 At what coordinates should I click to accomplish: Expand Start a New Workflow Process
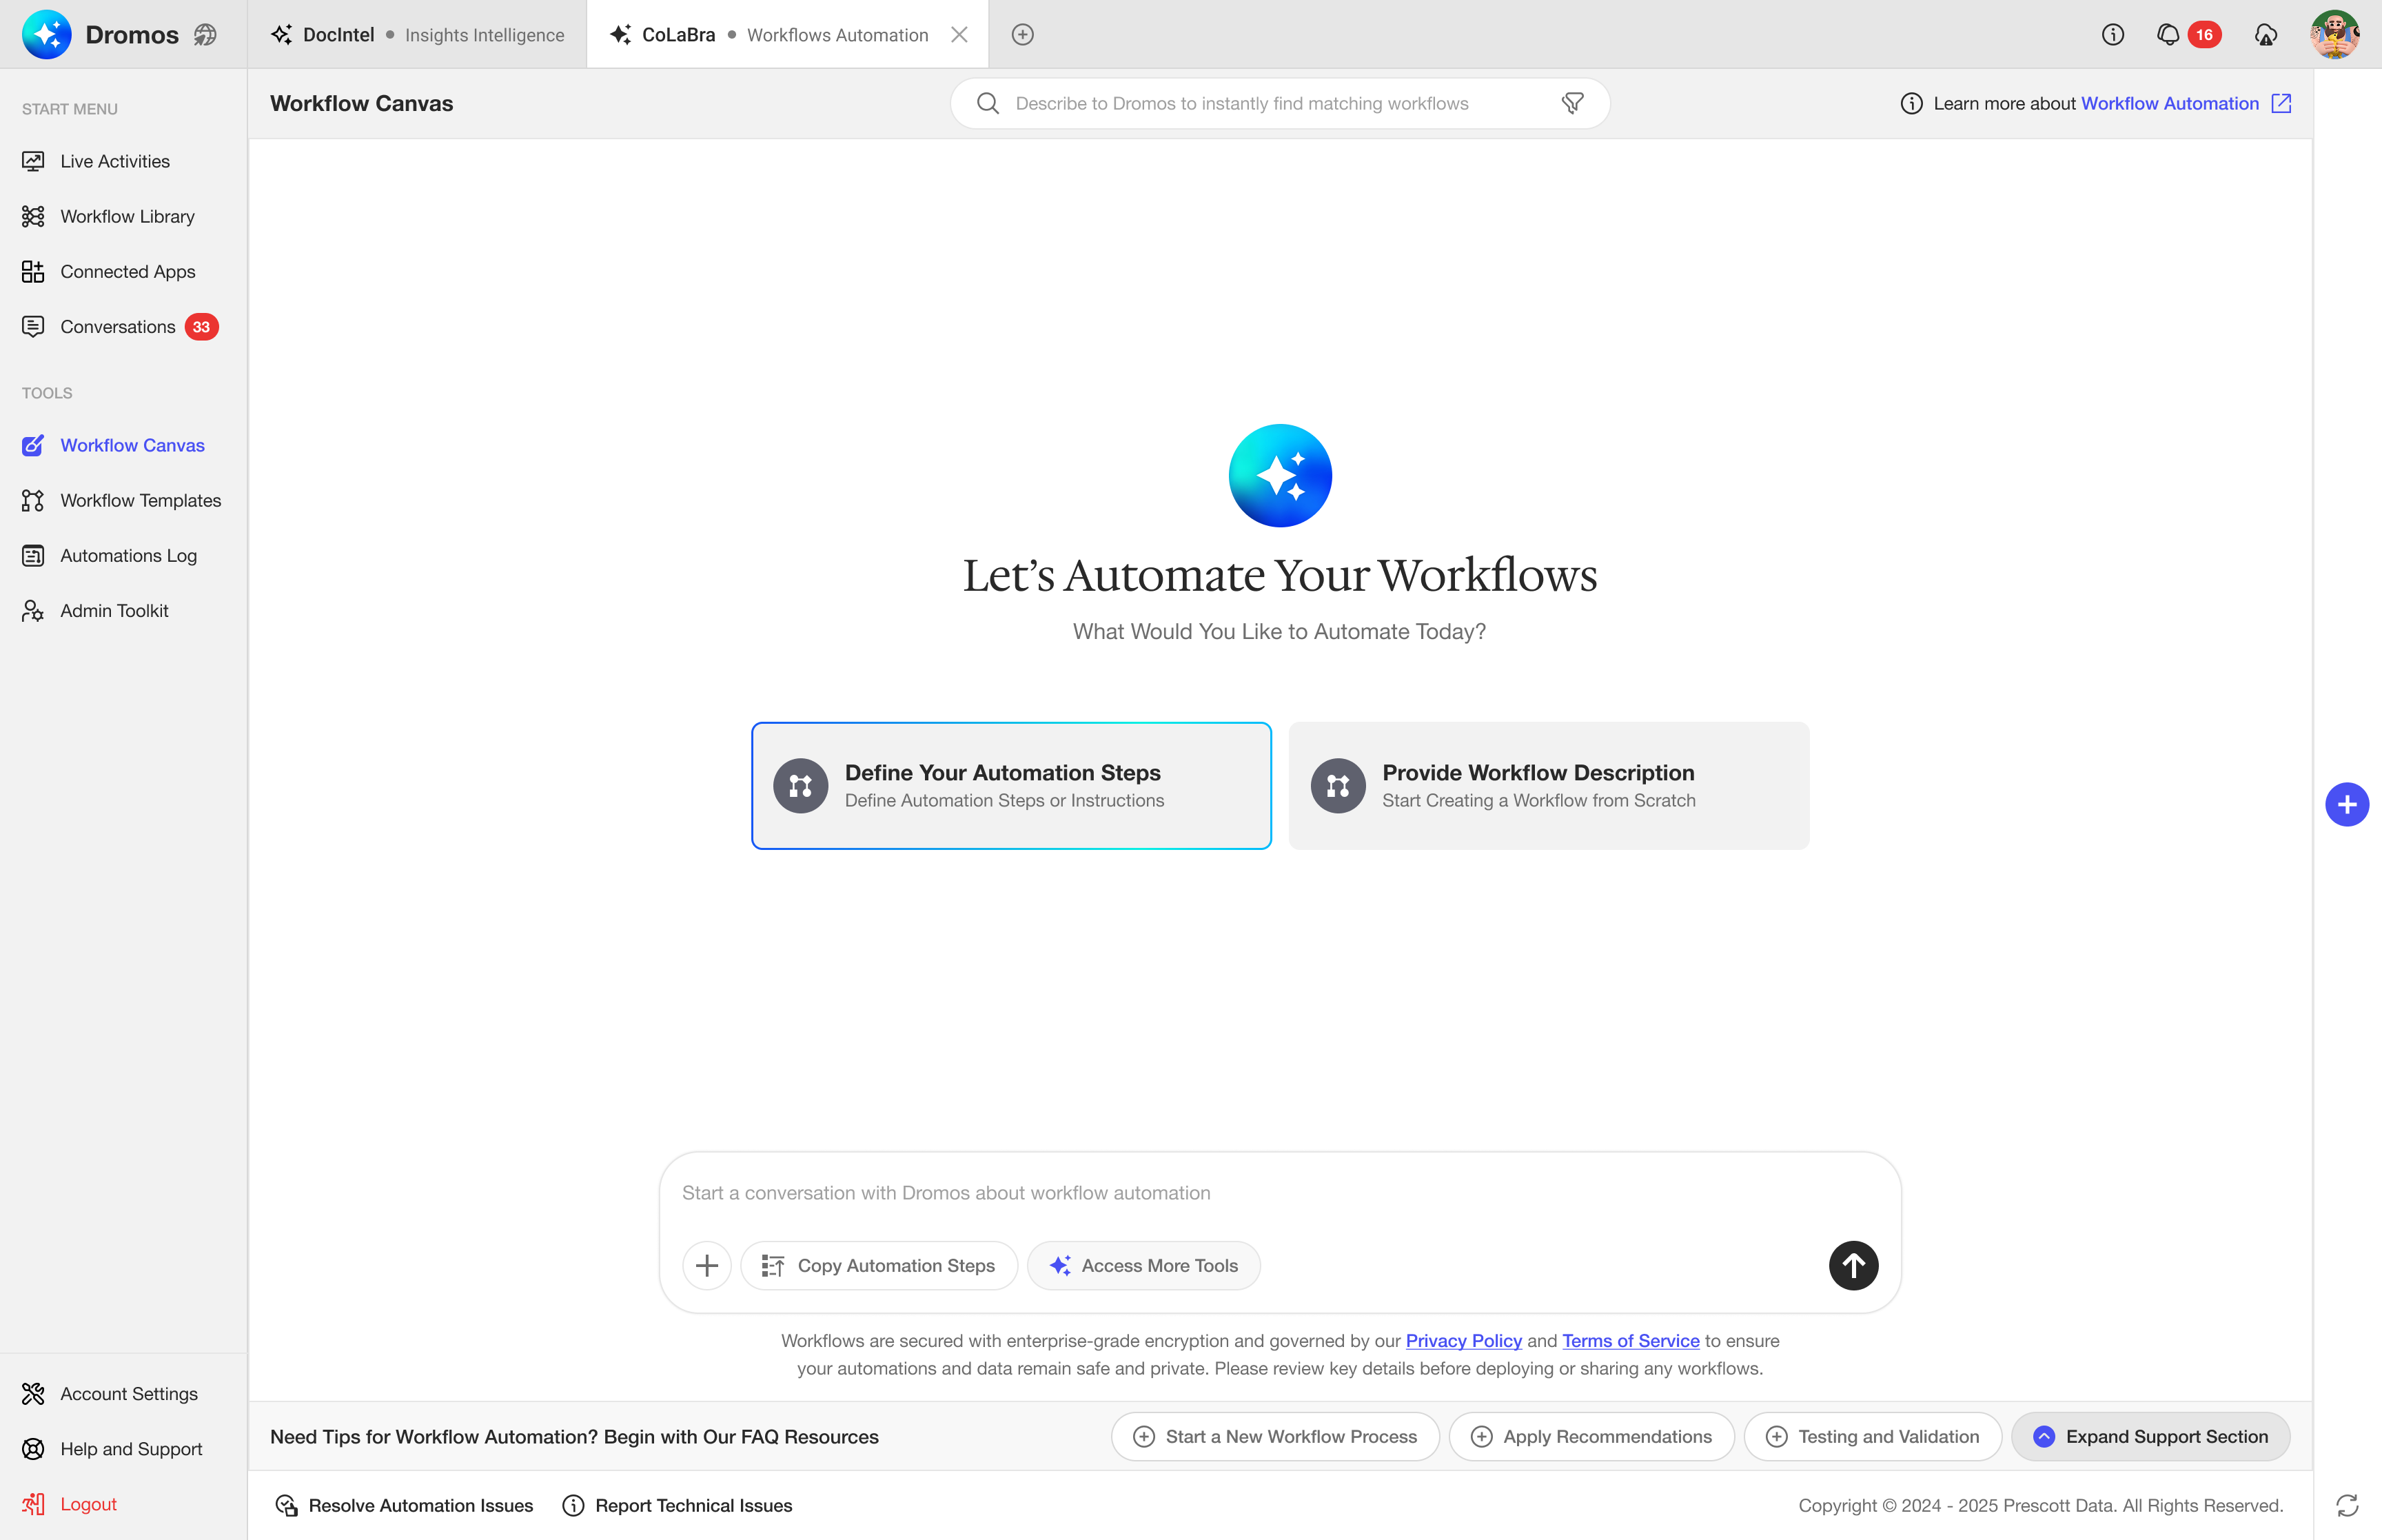[x=1274, y=1436]
